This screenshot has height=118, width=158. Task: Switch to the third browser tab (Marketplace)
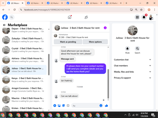click(x=55, y=3)
